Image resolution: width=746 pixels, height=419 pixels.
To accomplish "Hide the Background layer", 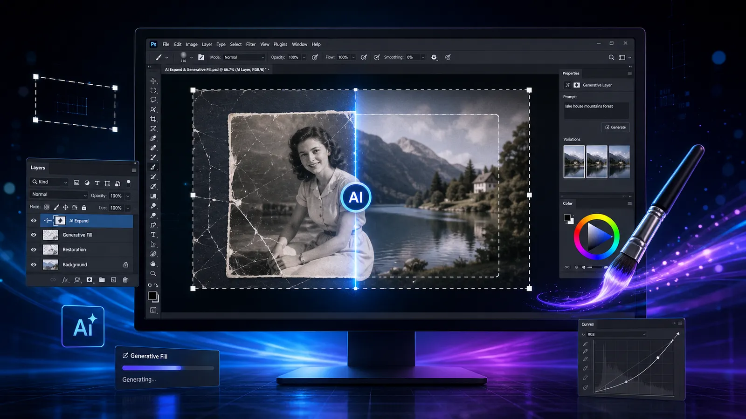I will 34,264.
